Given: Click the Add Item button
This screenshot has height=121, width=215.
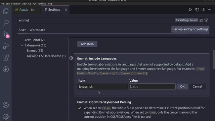Looking at the screenshot, I should (x=87, y=44).
